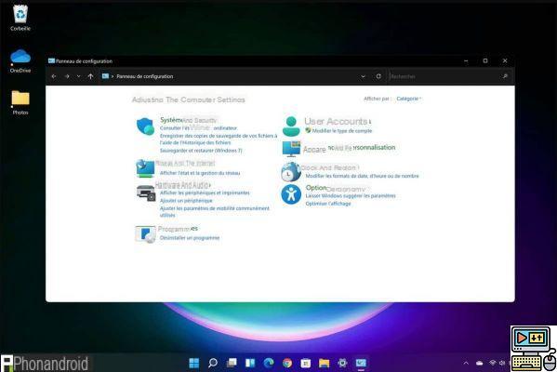Screen dimensions: 557x372
Task: Click Afficher les périphériques et imprimantes
Action: pyautogui.click(x=205, y=193)
